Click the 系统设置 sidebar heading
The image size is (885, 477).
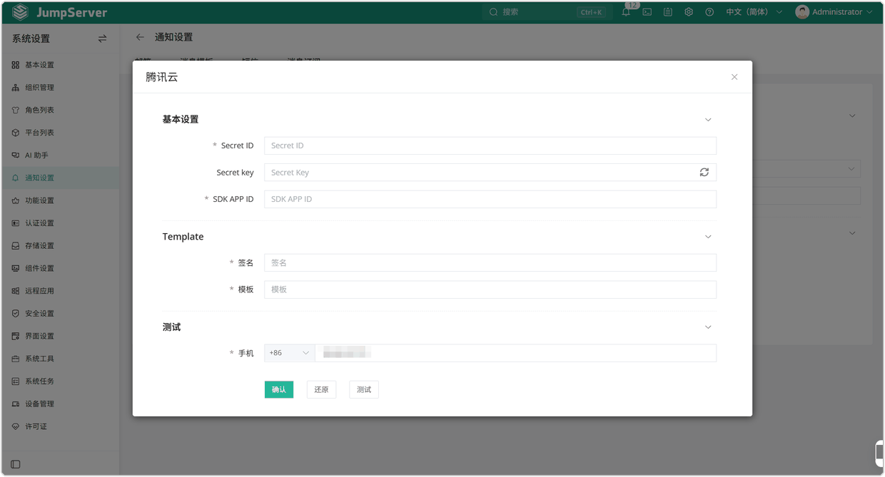click(x=31, y=39)
